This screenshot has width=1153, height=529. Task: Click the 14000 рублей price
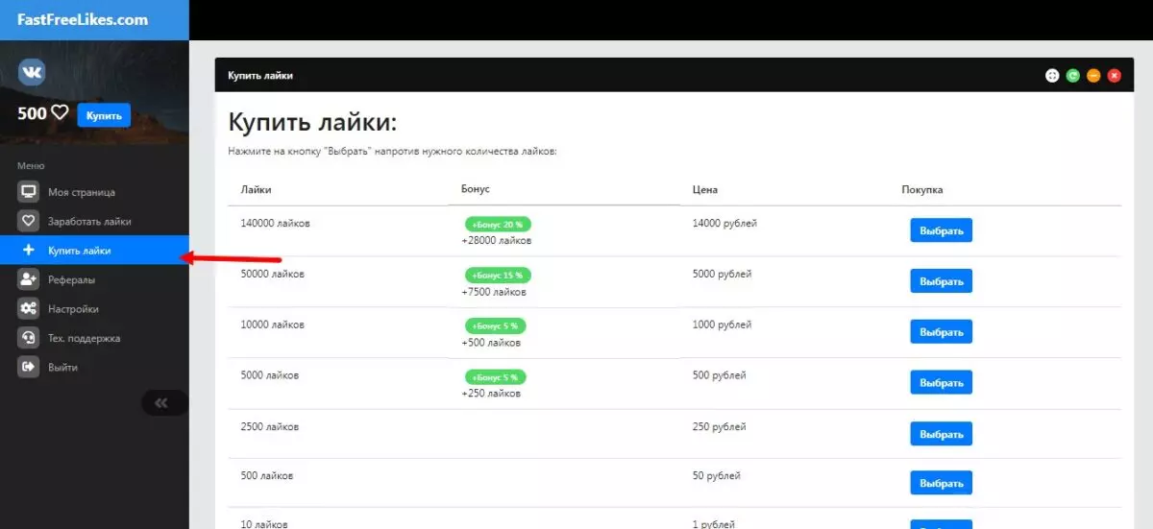[724, 224]
